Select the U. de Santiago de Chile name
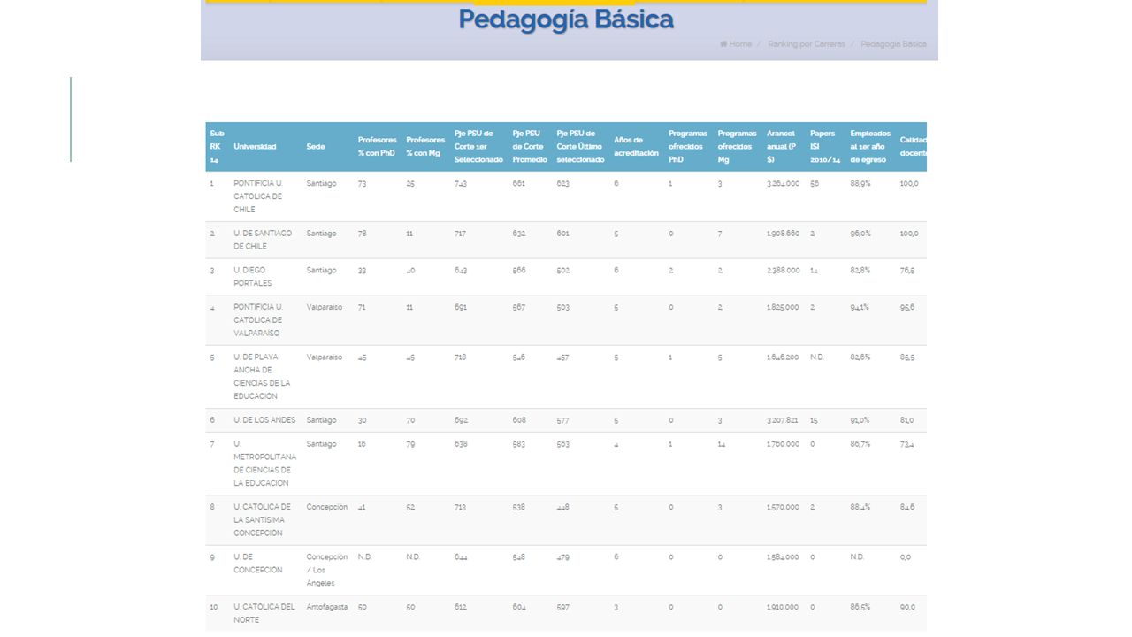This screenshot has height=637, width=1132. coord(263,240)
